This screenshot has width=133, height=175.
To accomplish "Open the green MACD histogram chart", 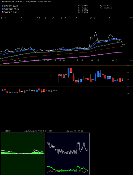I will [x=23, y=154].
